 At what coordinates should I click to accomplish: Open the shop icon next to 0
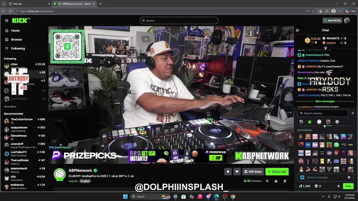coord(316,186)
